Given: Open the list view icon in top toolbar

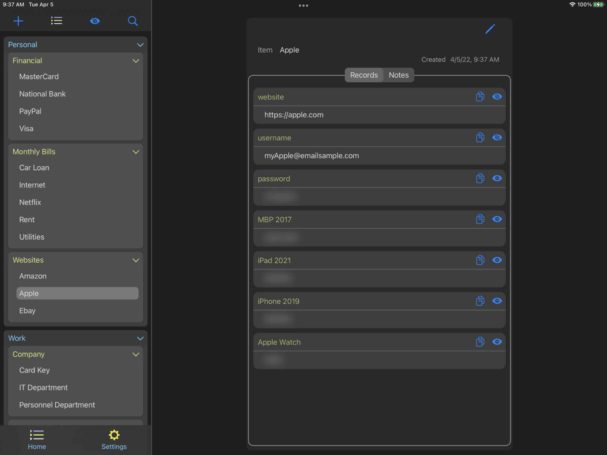Looking at the screenshot, I should (56, 21).
